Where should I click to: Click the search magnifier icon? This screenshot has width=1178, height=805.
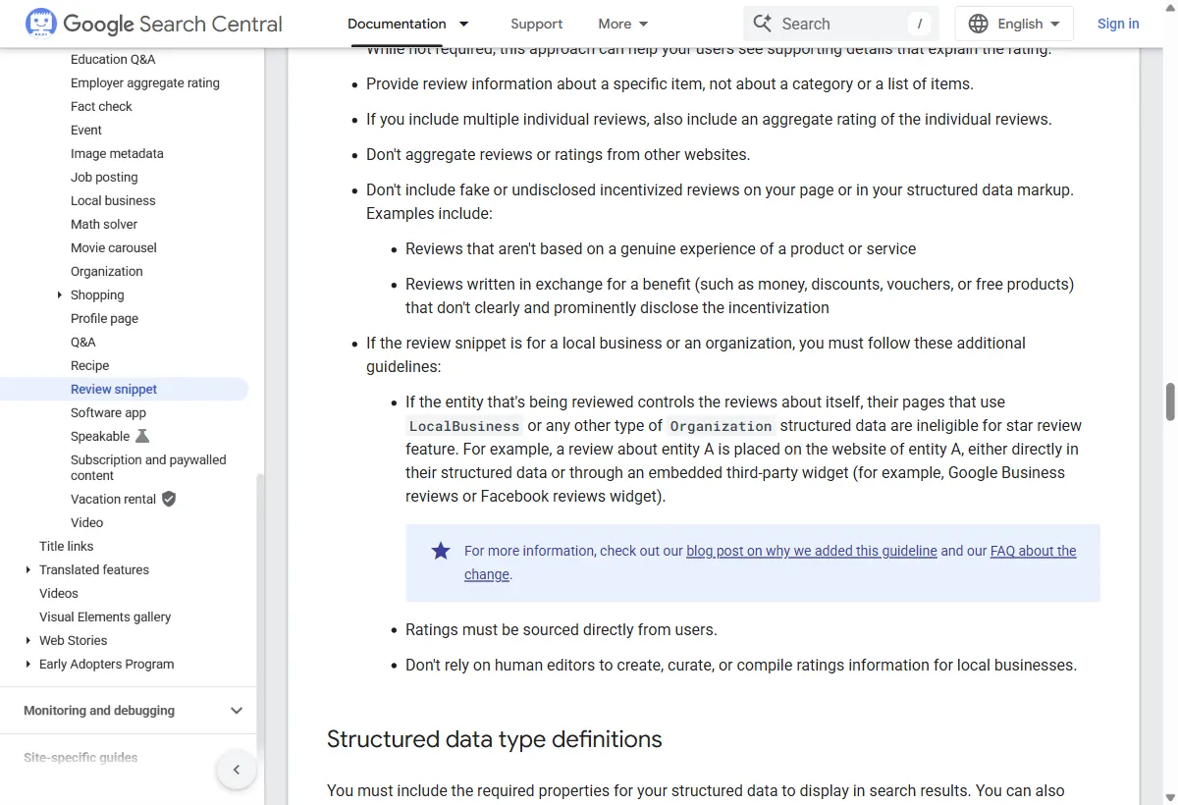763,24
